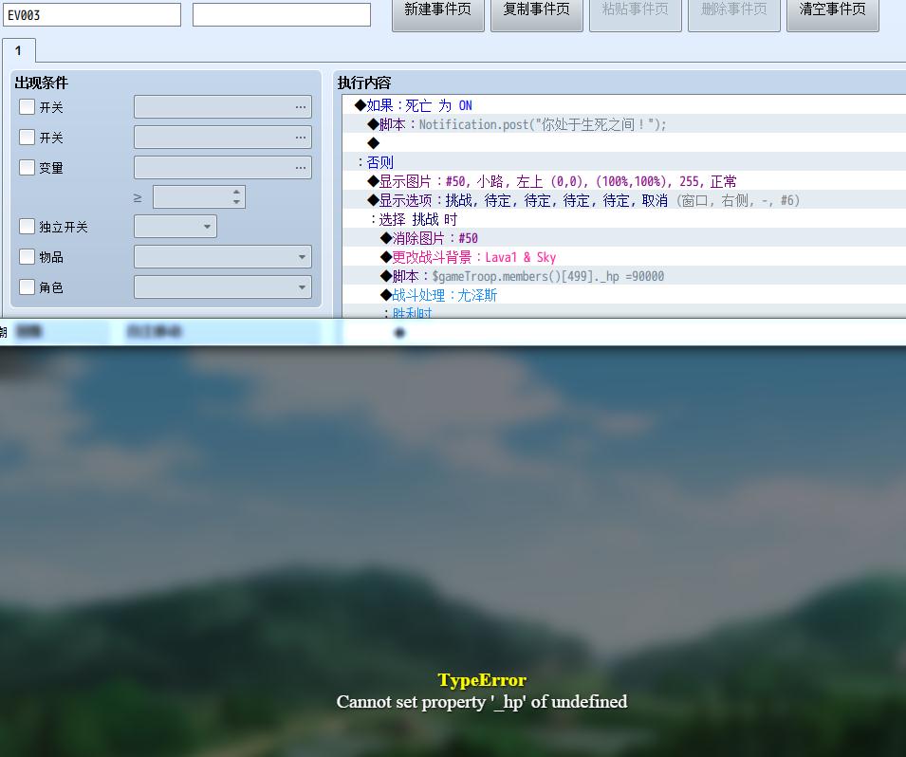Select the 否则 line
Screen dimensions: 906x757
point(624,162)
